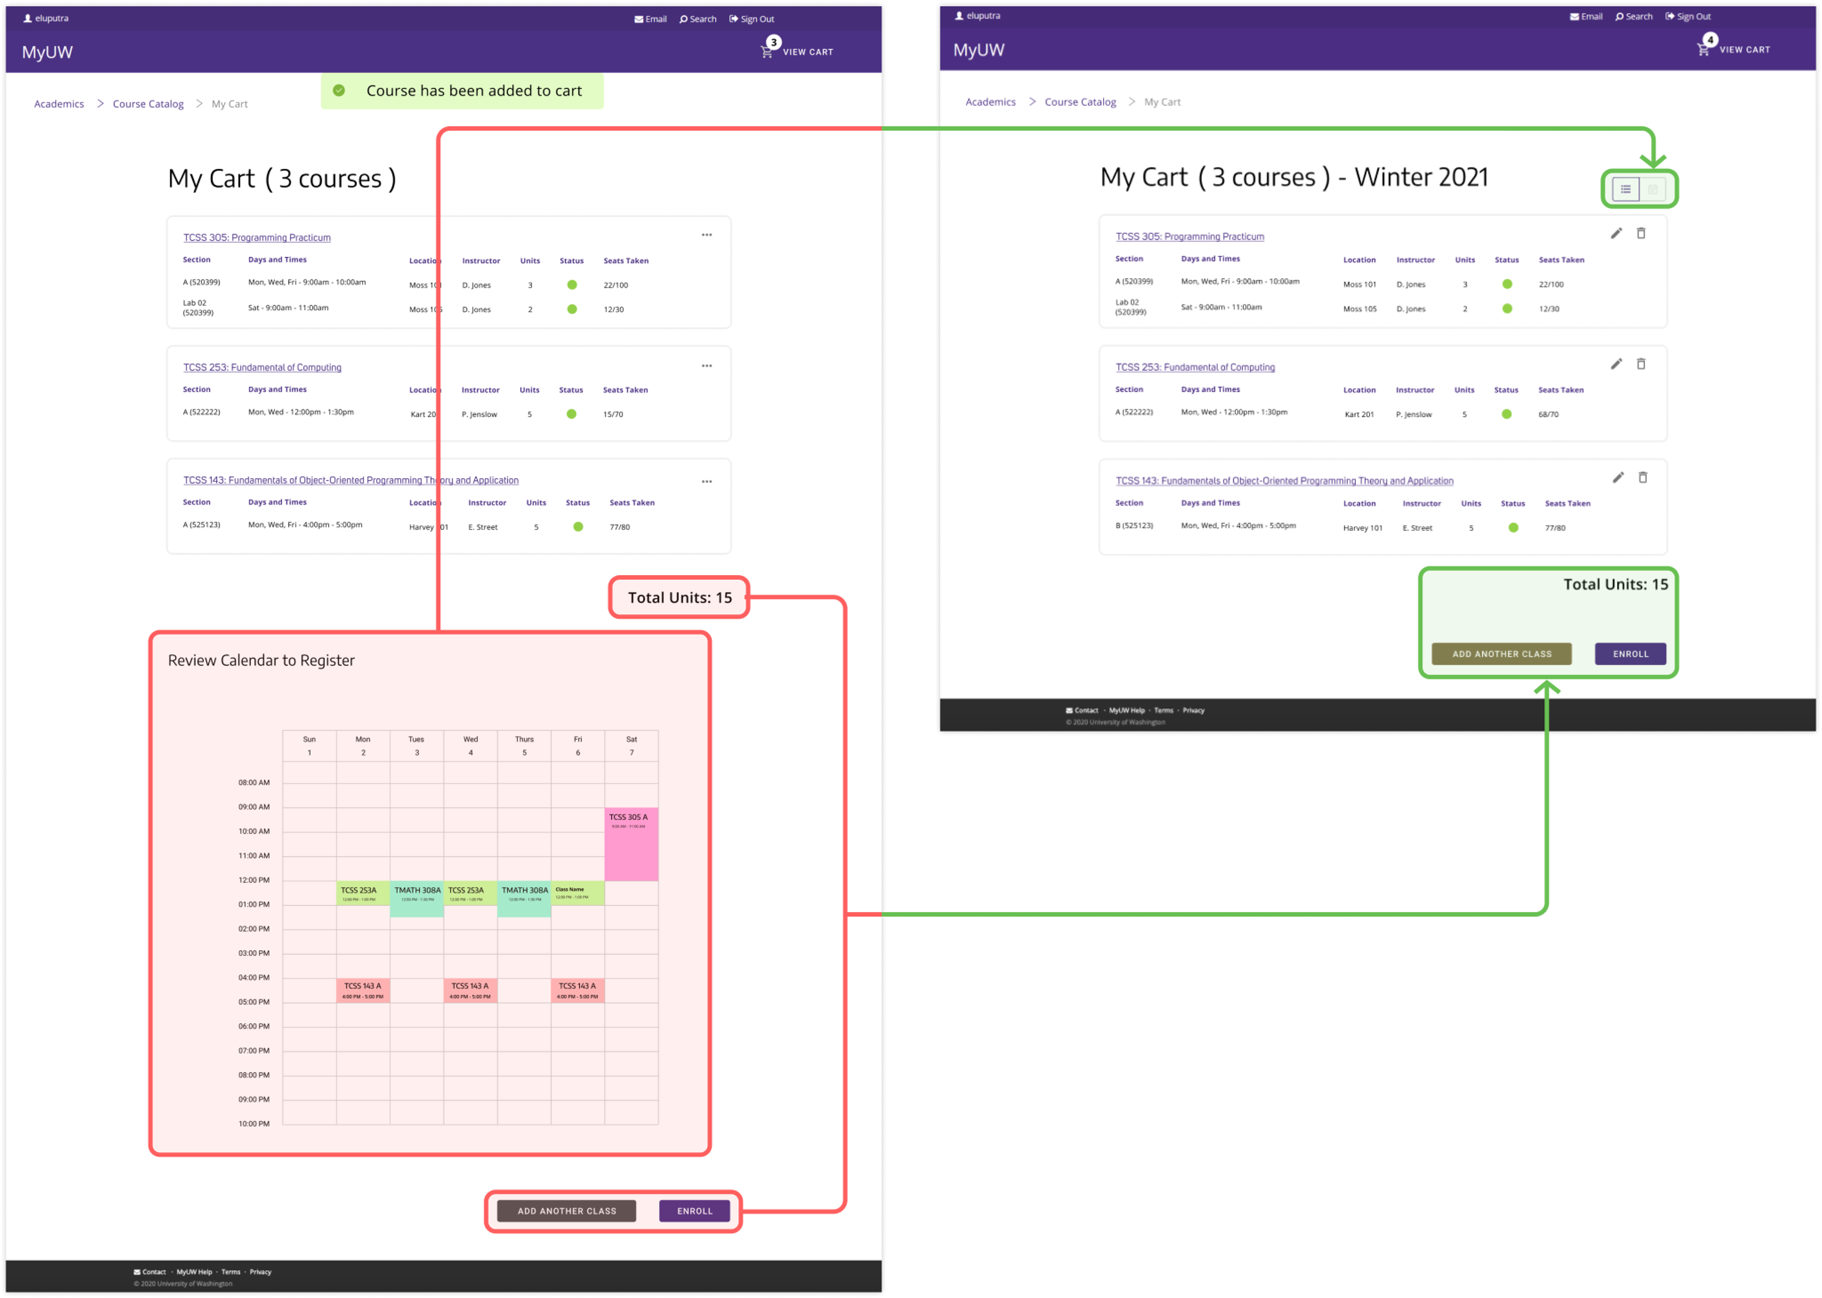The width and height of the screenshot is (1822, 1298).
Task: Open TCSS 143 course title link on right
Action: point(1284,481)
